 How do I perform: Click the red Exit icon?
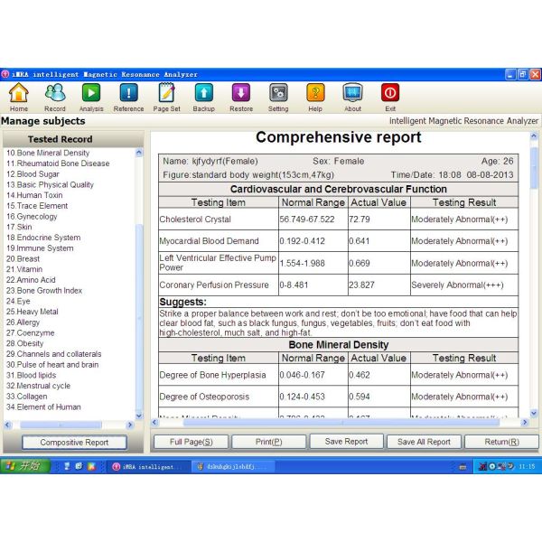390,93
